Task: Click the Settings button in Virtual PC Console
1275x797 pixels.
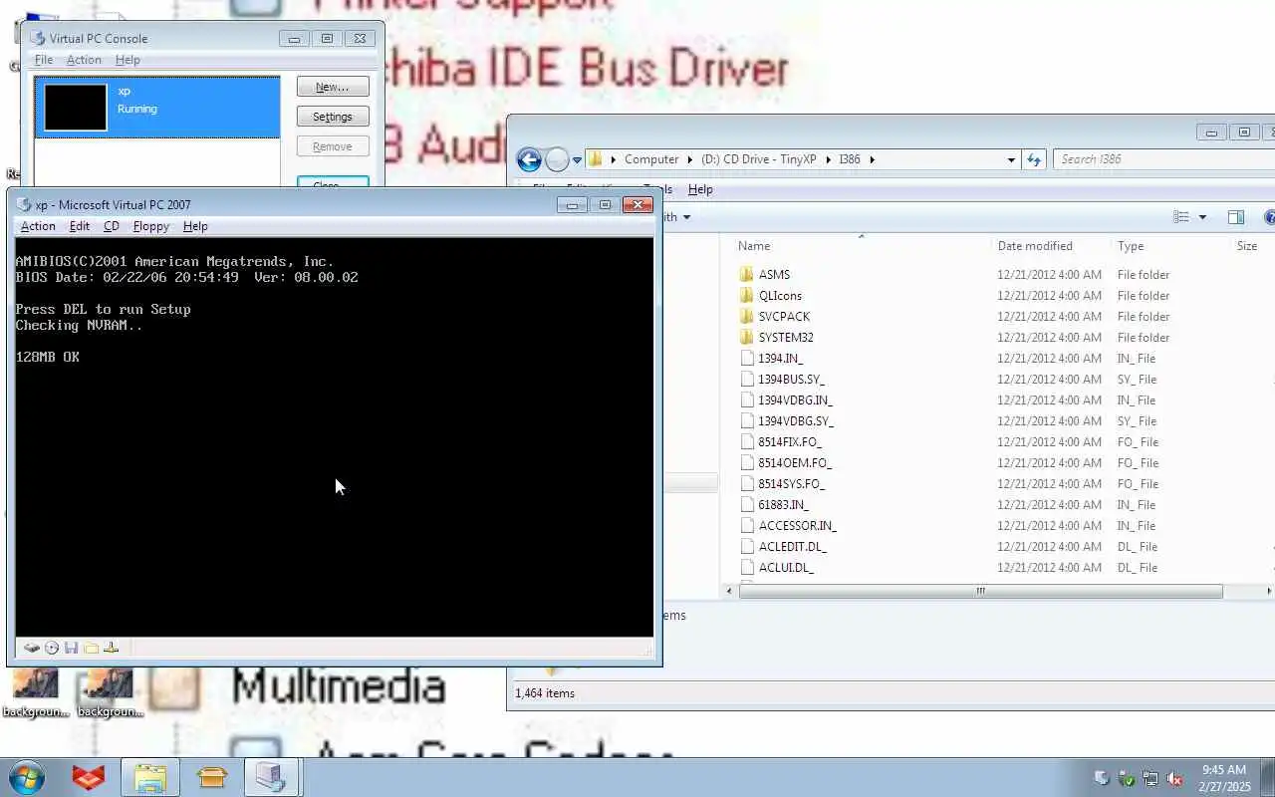Action: pyautogui.click(x=333, y=117)
